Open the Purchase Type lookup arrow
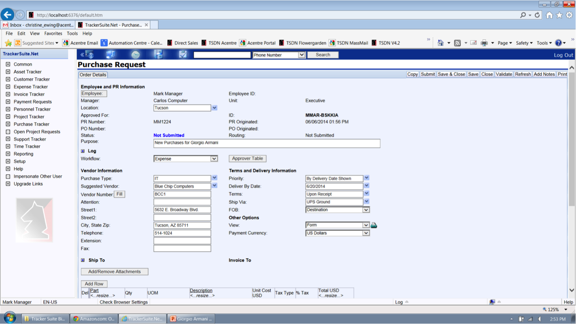The height and width of the screenshot is (324, 576). pyautogui.click(x=215, y=178)
